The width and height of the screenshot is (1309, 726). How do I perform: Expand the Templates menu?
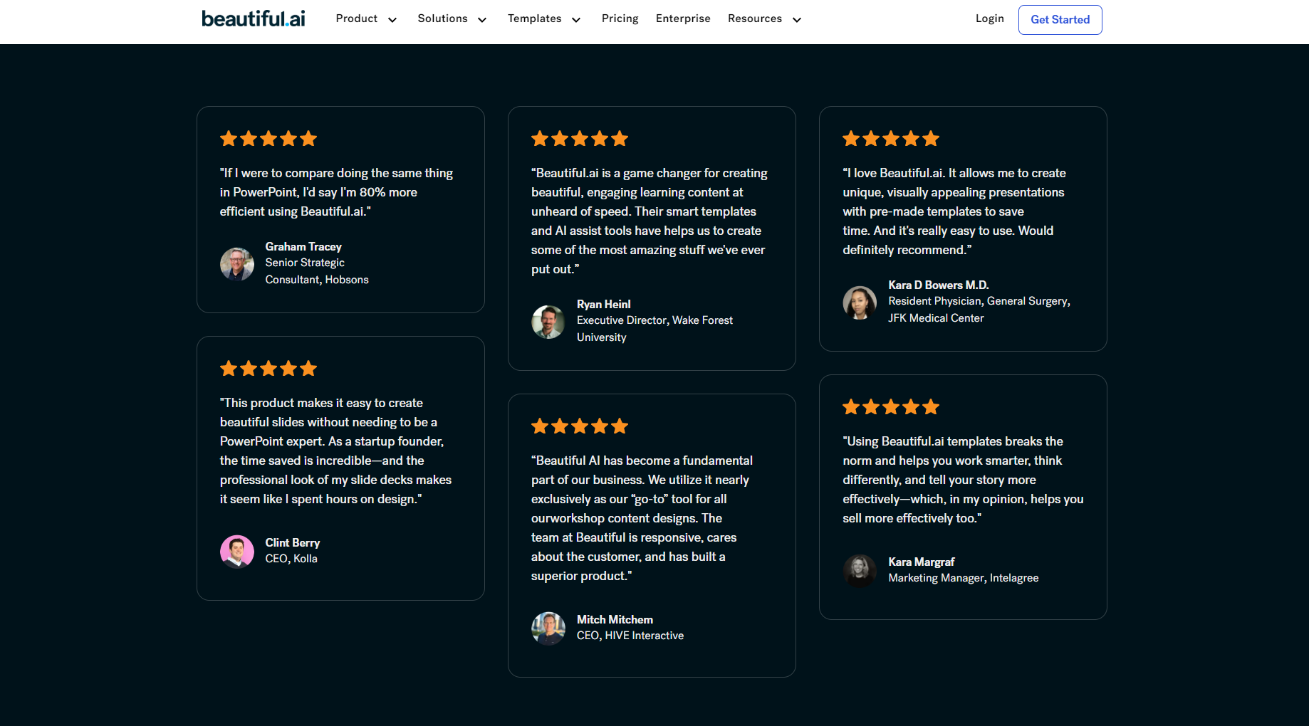pos(544,19)
